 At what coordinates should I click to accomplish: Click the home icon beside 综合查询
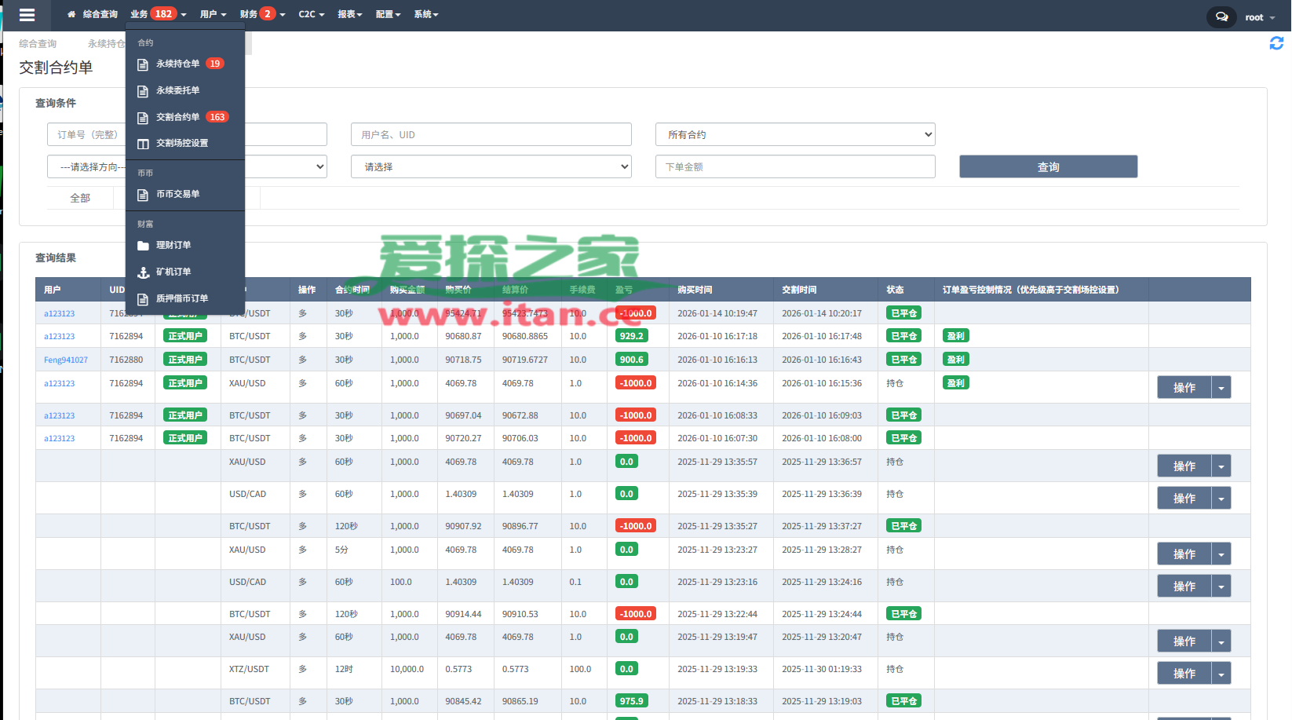coord(71,14)
